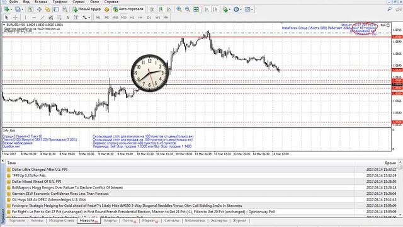The height and width of the screenshot is (227, 403).
Task: Switch to the Торговля tab
Action: pos(17,221)
